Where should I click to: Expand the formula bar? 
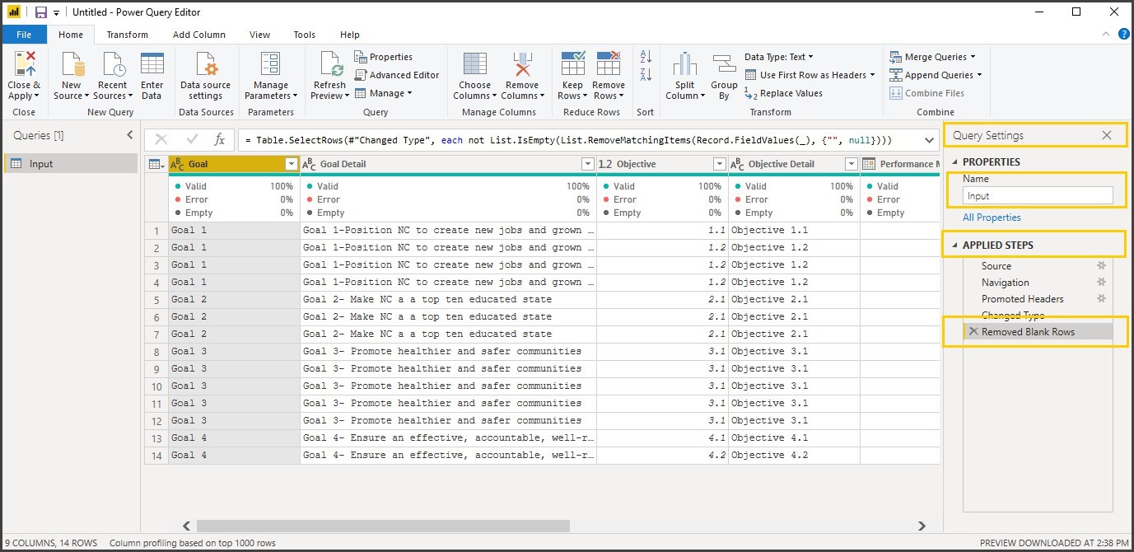point(930,140)
